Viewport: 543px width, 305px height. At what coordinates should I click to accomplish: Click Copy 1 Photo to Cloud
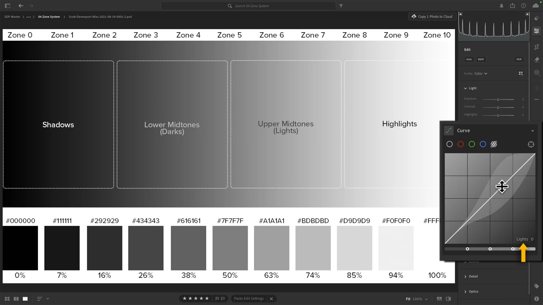pyautogui.click(x=432, y=17)
